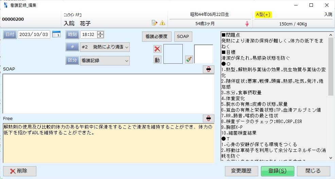Click the patient memo edit icon
Image resolution: width=335 pixels, height=179 pixels.
tap(155, 23)
